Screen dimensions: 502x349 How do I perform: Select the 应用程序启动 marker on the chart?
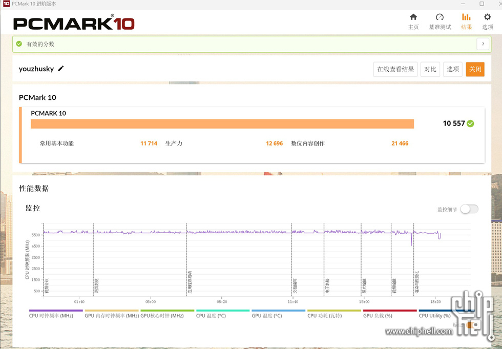[x=190, y=282]
